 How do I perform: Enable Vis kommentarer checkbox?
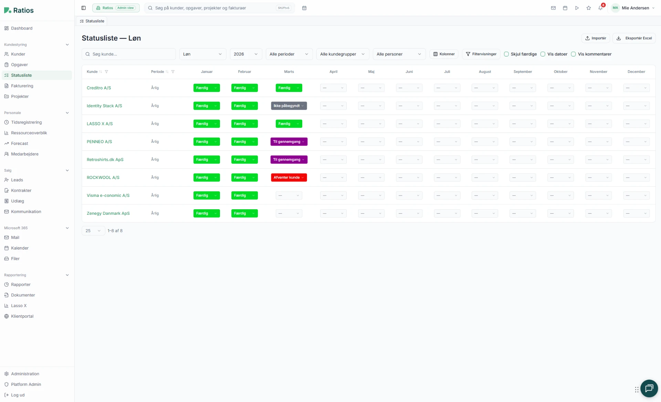(574, 54)
